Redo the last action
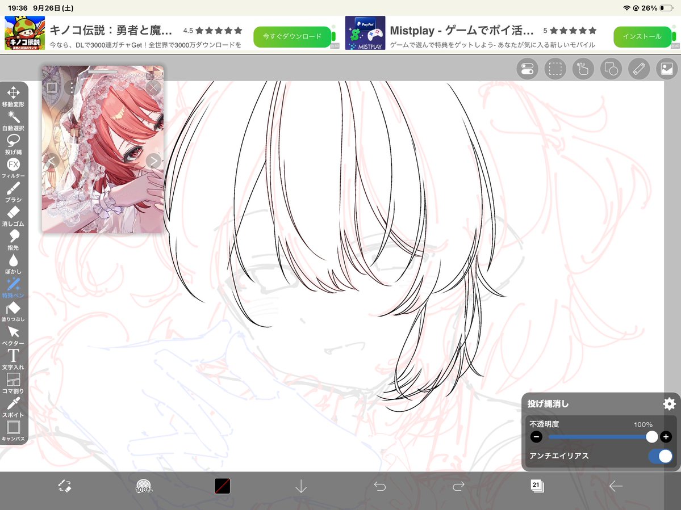 tap(458, 486)
